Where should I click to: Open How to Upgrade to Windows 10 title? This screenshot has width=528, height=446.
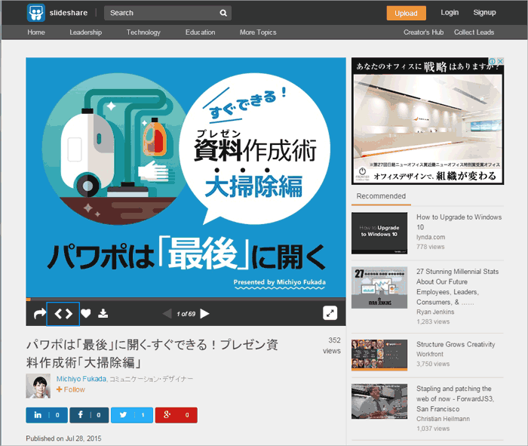pyautogui.click(x=459, y=222)
